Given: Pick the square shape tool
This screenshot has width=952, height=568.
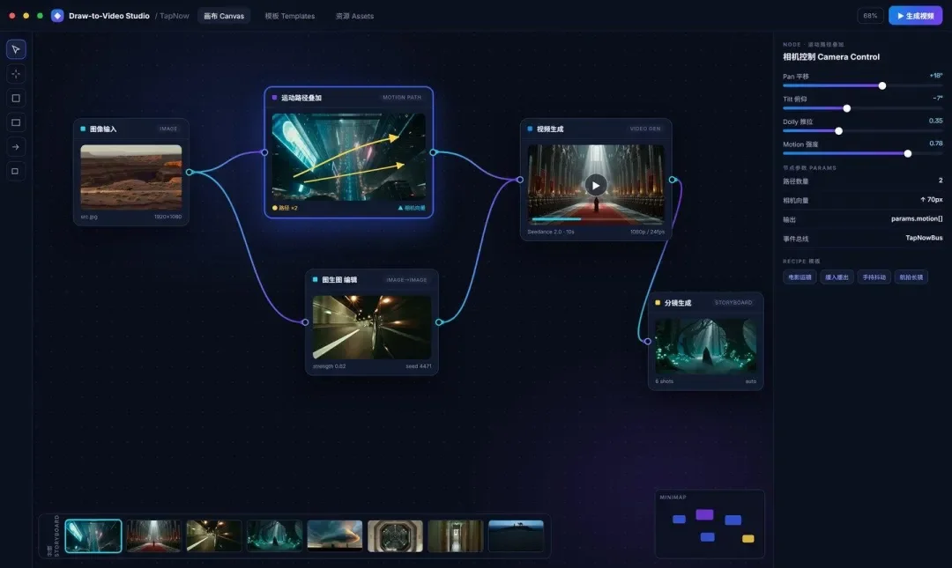Looking at the screenshot, I should click(16, 98).
